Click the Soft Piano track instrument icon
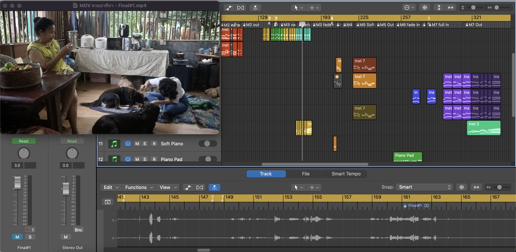Screen dimensions: 516x252 pyautogui.click(x=114, y=143)
